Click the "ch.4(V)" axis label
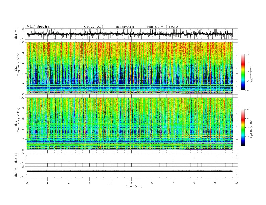The image size is (266, 205). pyautogui.click(x=16, y=172)
